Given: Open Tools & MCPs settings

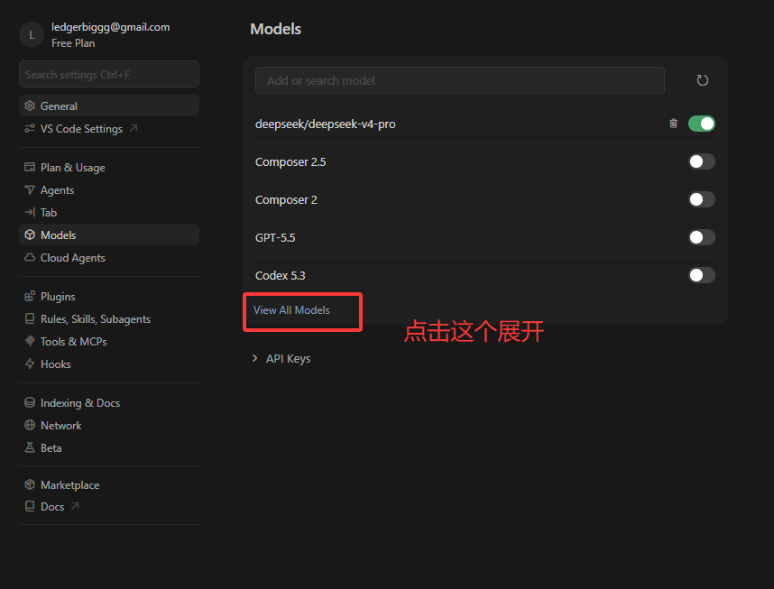Looking at the screenshot, I should point(109,341).
